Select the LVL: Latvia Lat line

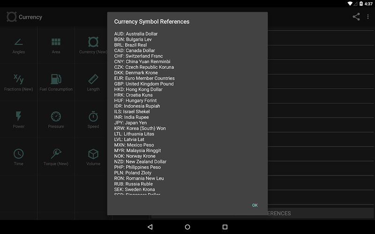tap(129, 139)
